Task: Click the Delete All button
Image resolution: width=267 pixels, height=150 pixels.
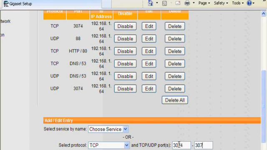Action: coord(175,100)
